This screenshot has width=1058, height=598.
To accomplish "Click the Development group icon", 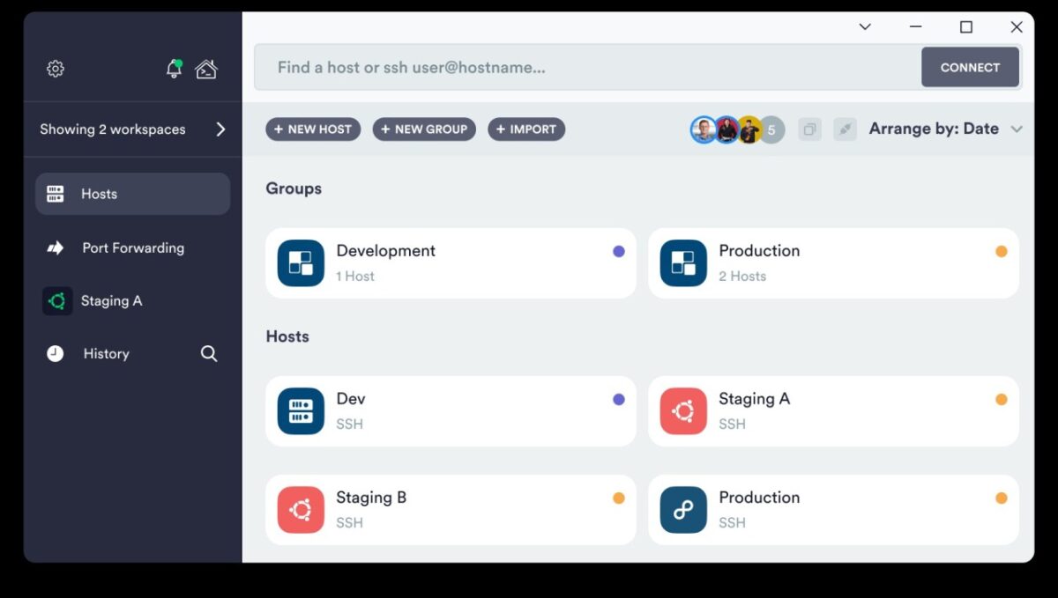I will click(x=301, y=263).
